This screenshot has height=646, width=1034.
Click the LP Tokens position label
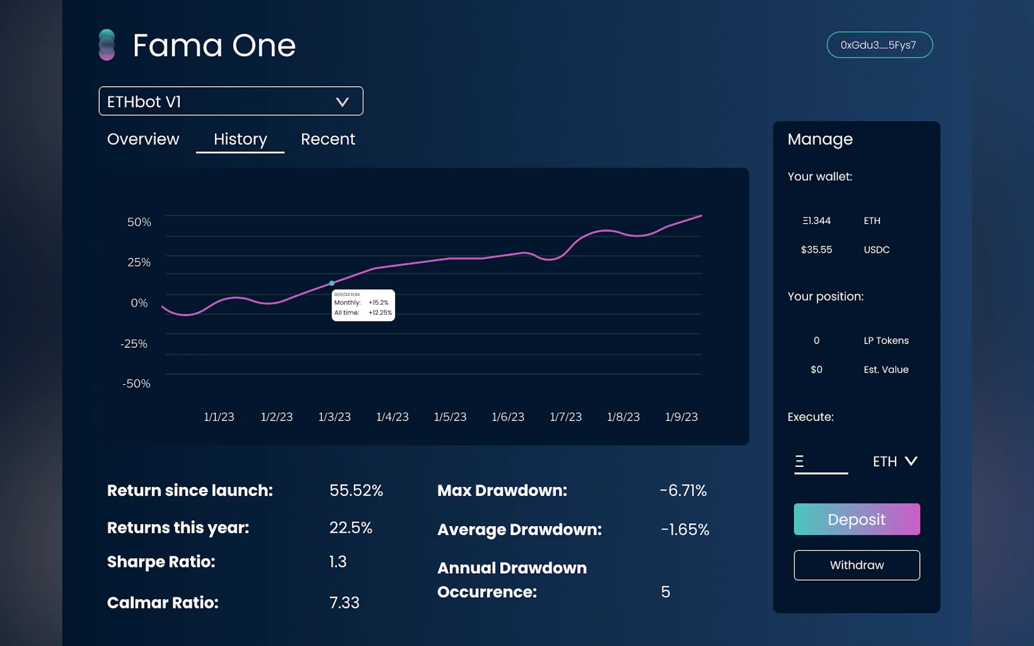(886, 340)
